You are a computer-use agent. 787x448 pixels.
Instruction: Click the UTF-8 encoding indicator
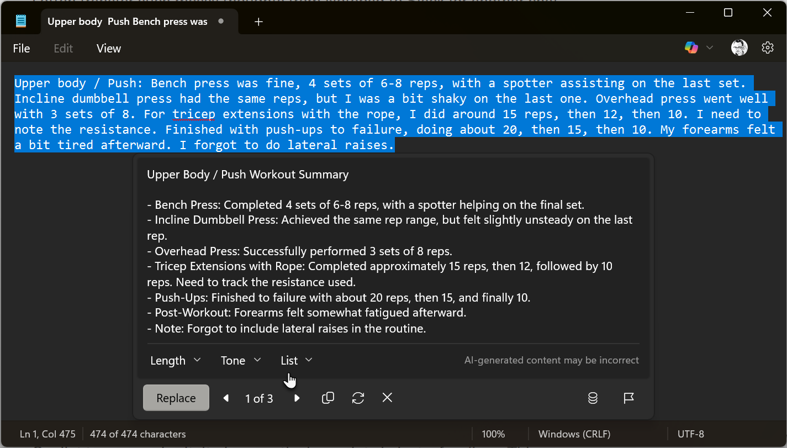(x=691, y=434)
